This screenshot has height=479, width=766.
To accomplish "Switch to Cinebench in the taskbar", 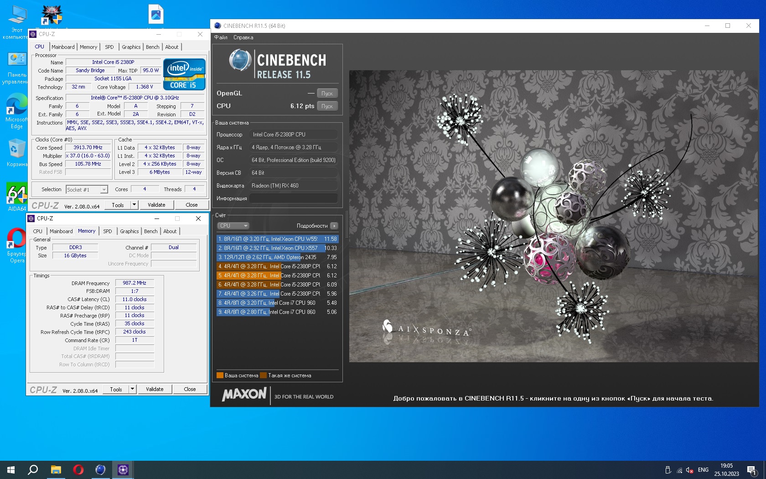I will click(x=100, y=469).
